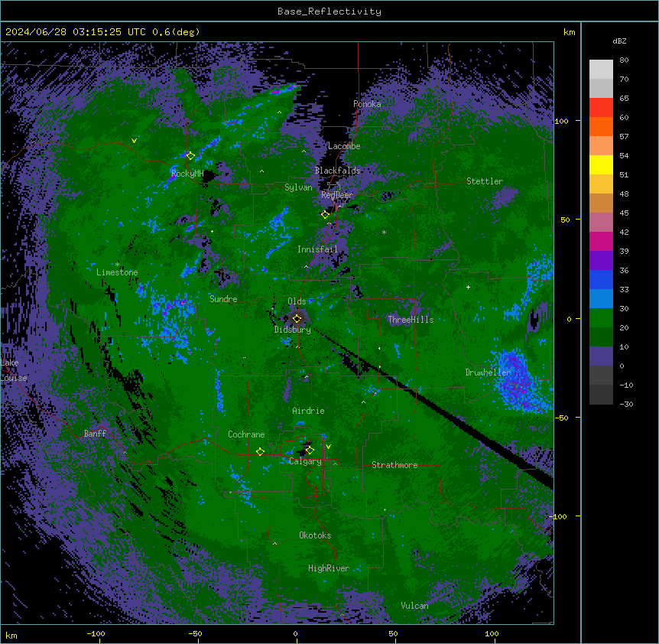Select the Didsbury label
This screenshot has width=659, height=644.
click(x=293, y=330)
